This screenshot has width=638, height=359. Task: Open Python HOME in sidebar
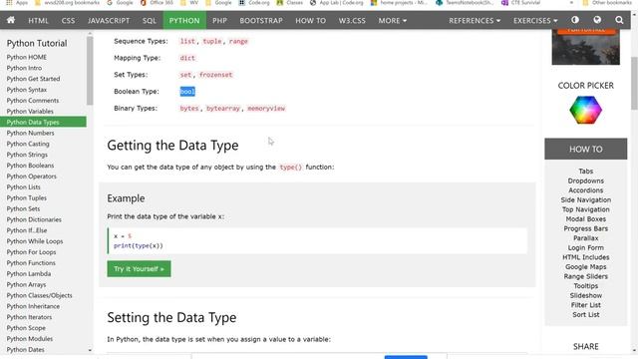[x=27, y=57]
